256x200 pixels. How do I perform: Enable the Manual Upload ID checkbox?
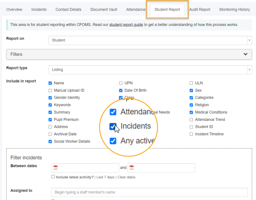coord(50,91)
